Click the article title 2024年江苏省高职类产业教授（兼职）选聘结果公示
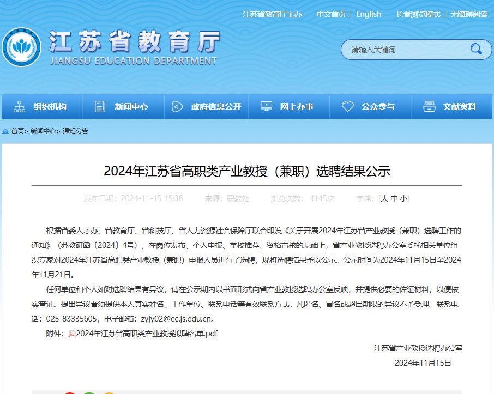The height and width of the screenshot is (394, 494). coord(247,171)
